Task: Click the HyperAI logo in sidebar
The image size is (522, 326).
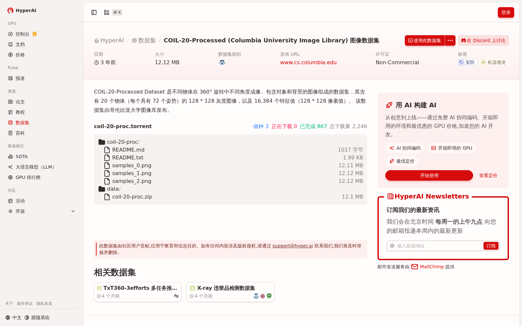Action: click(22, 10)
